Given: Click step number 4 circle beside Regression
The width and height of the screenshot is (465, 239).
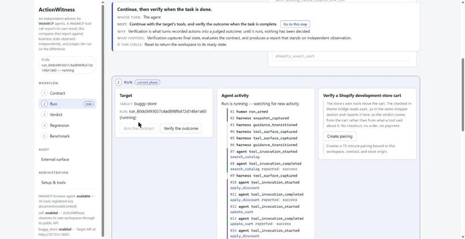Looking at the screenshot, I should pos(44,125).
